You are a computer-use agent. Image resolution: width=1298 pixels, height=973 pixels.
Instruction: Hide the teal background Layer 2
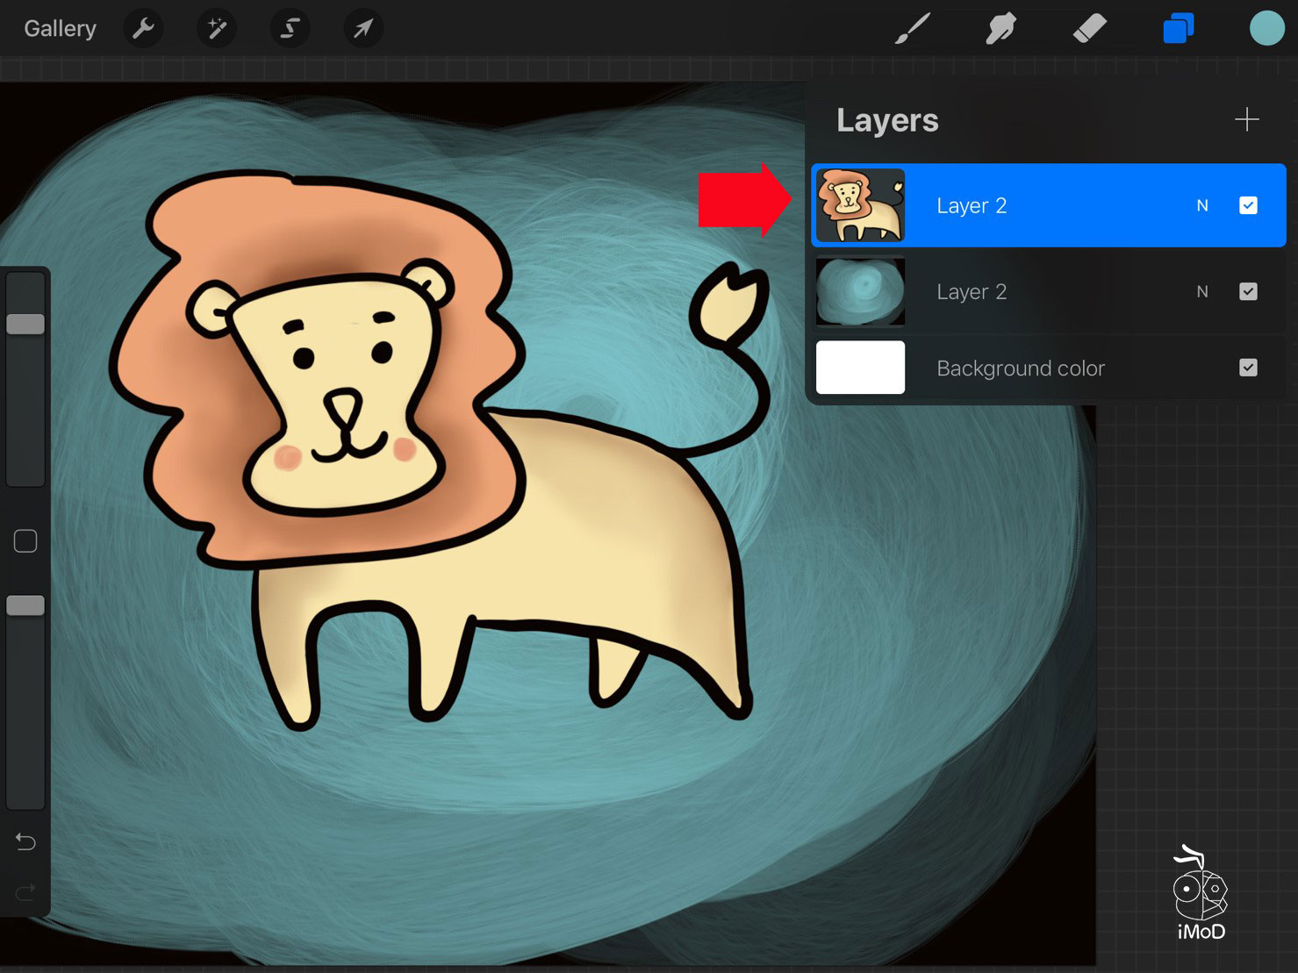click(1248, 291)
